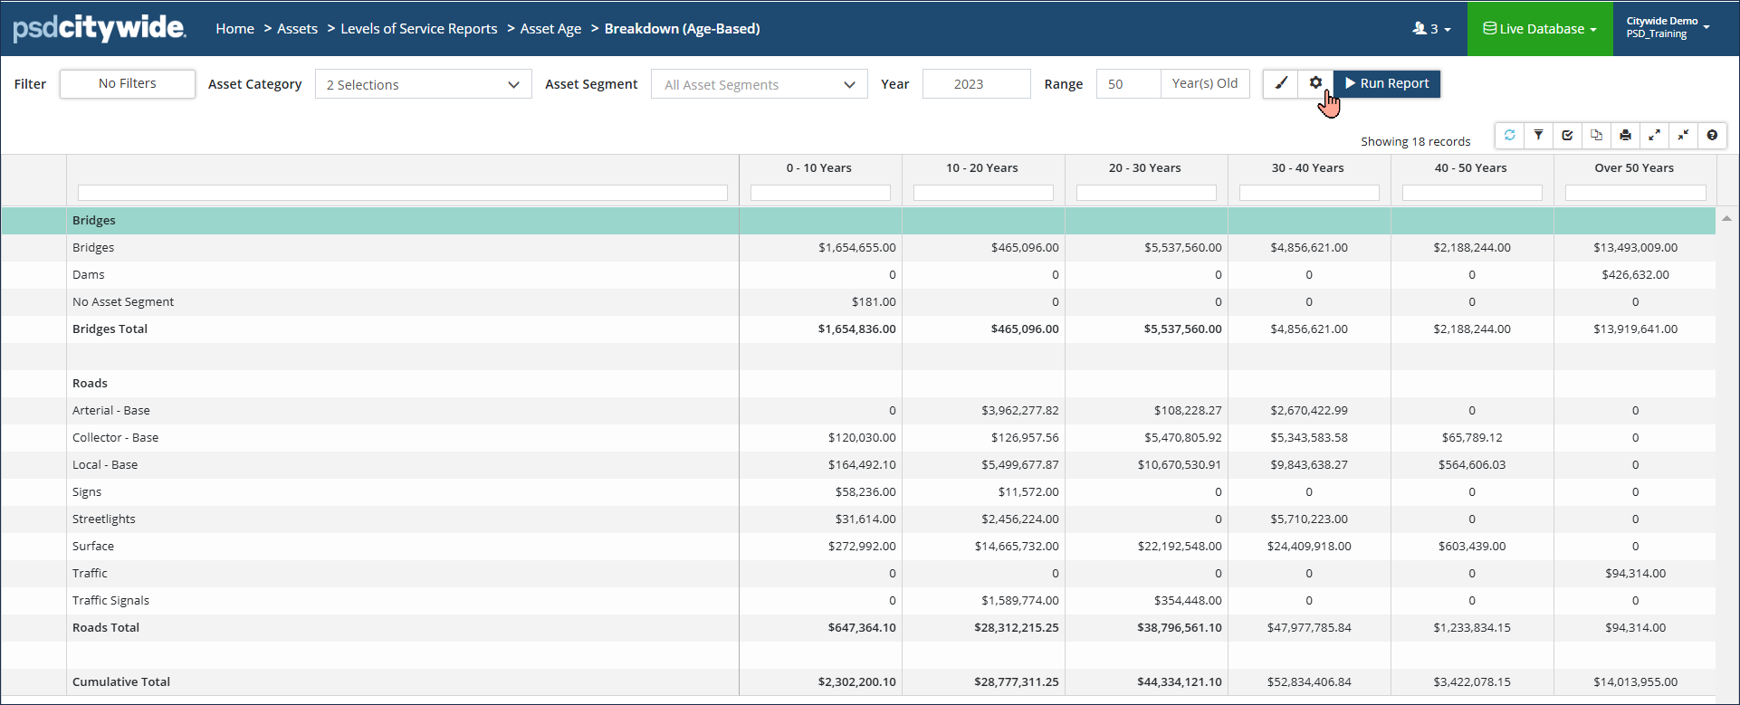The height and width of the screenshot is (705, 1740).
Task: Open the Asset Category dropdown
Action: point(423,84)
